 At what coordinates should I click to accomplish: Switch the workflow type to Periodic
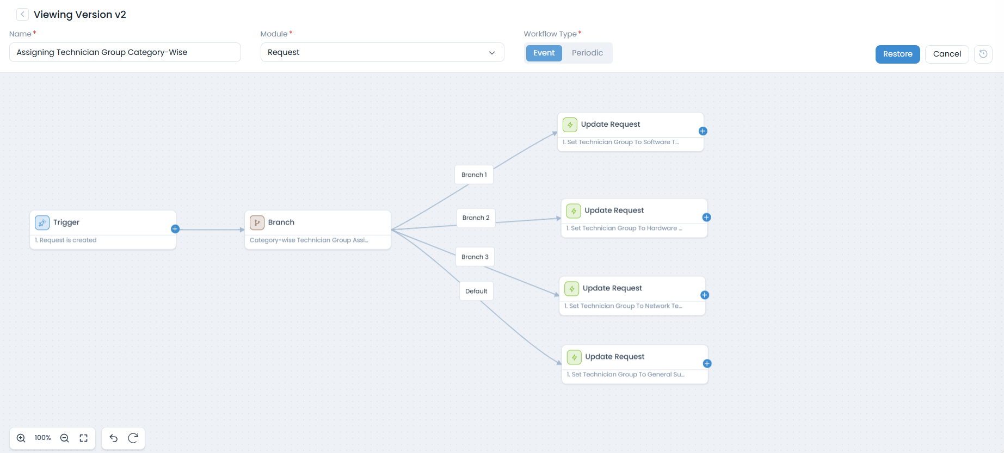[587, 53]
